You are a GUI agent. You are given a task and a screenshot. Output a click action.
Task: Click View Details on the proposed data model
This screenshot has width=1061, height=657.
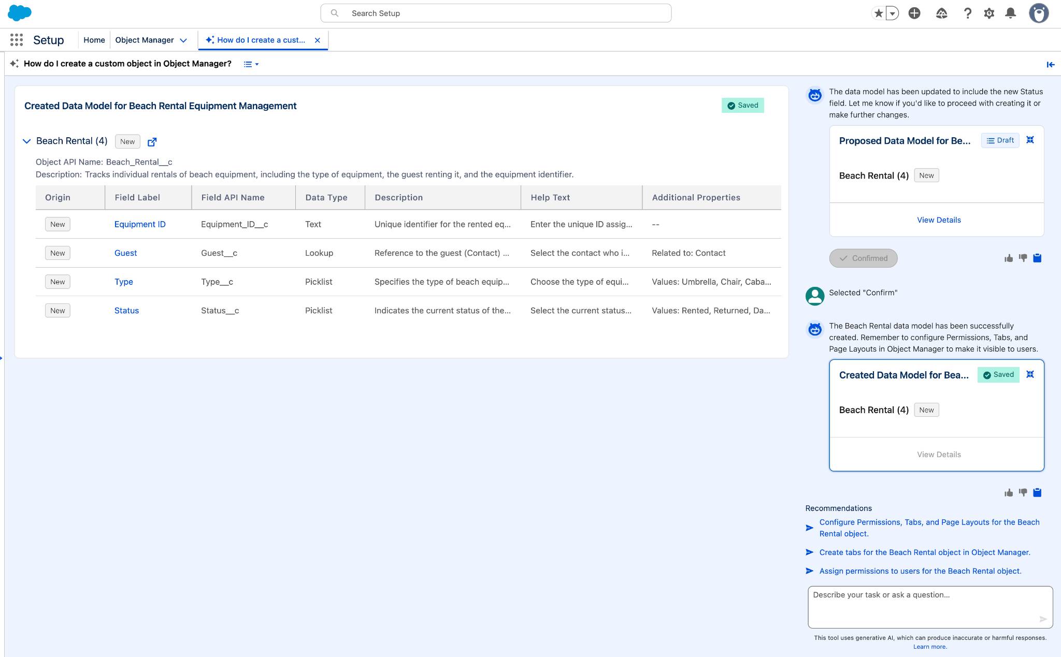(938, 220)
